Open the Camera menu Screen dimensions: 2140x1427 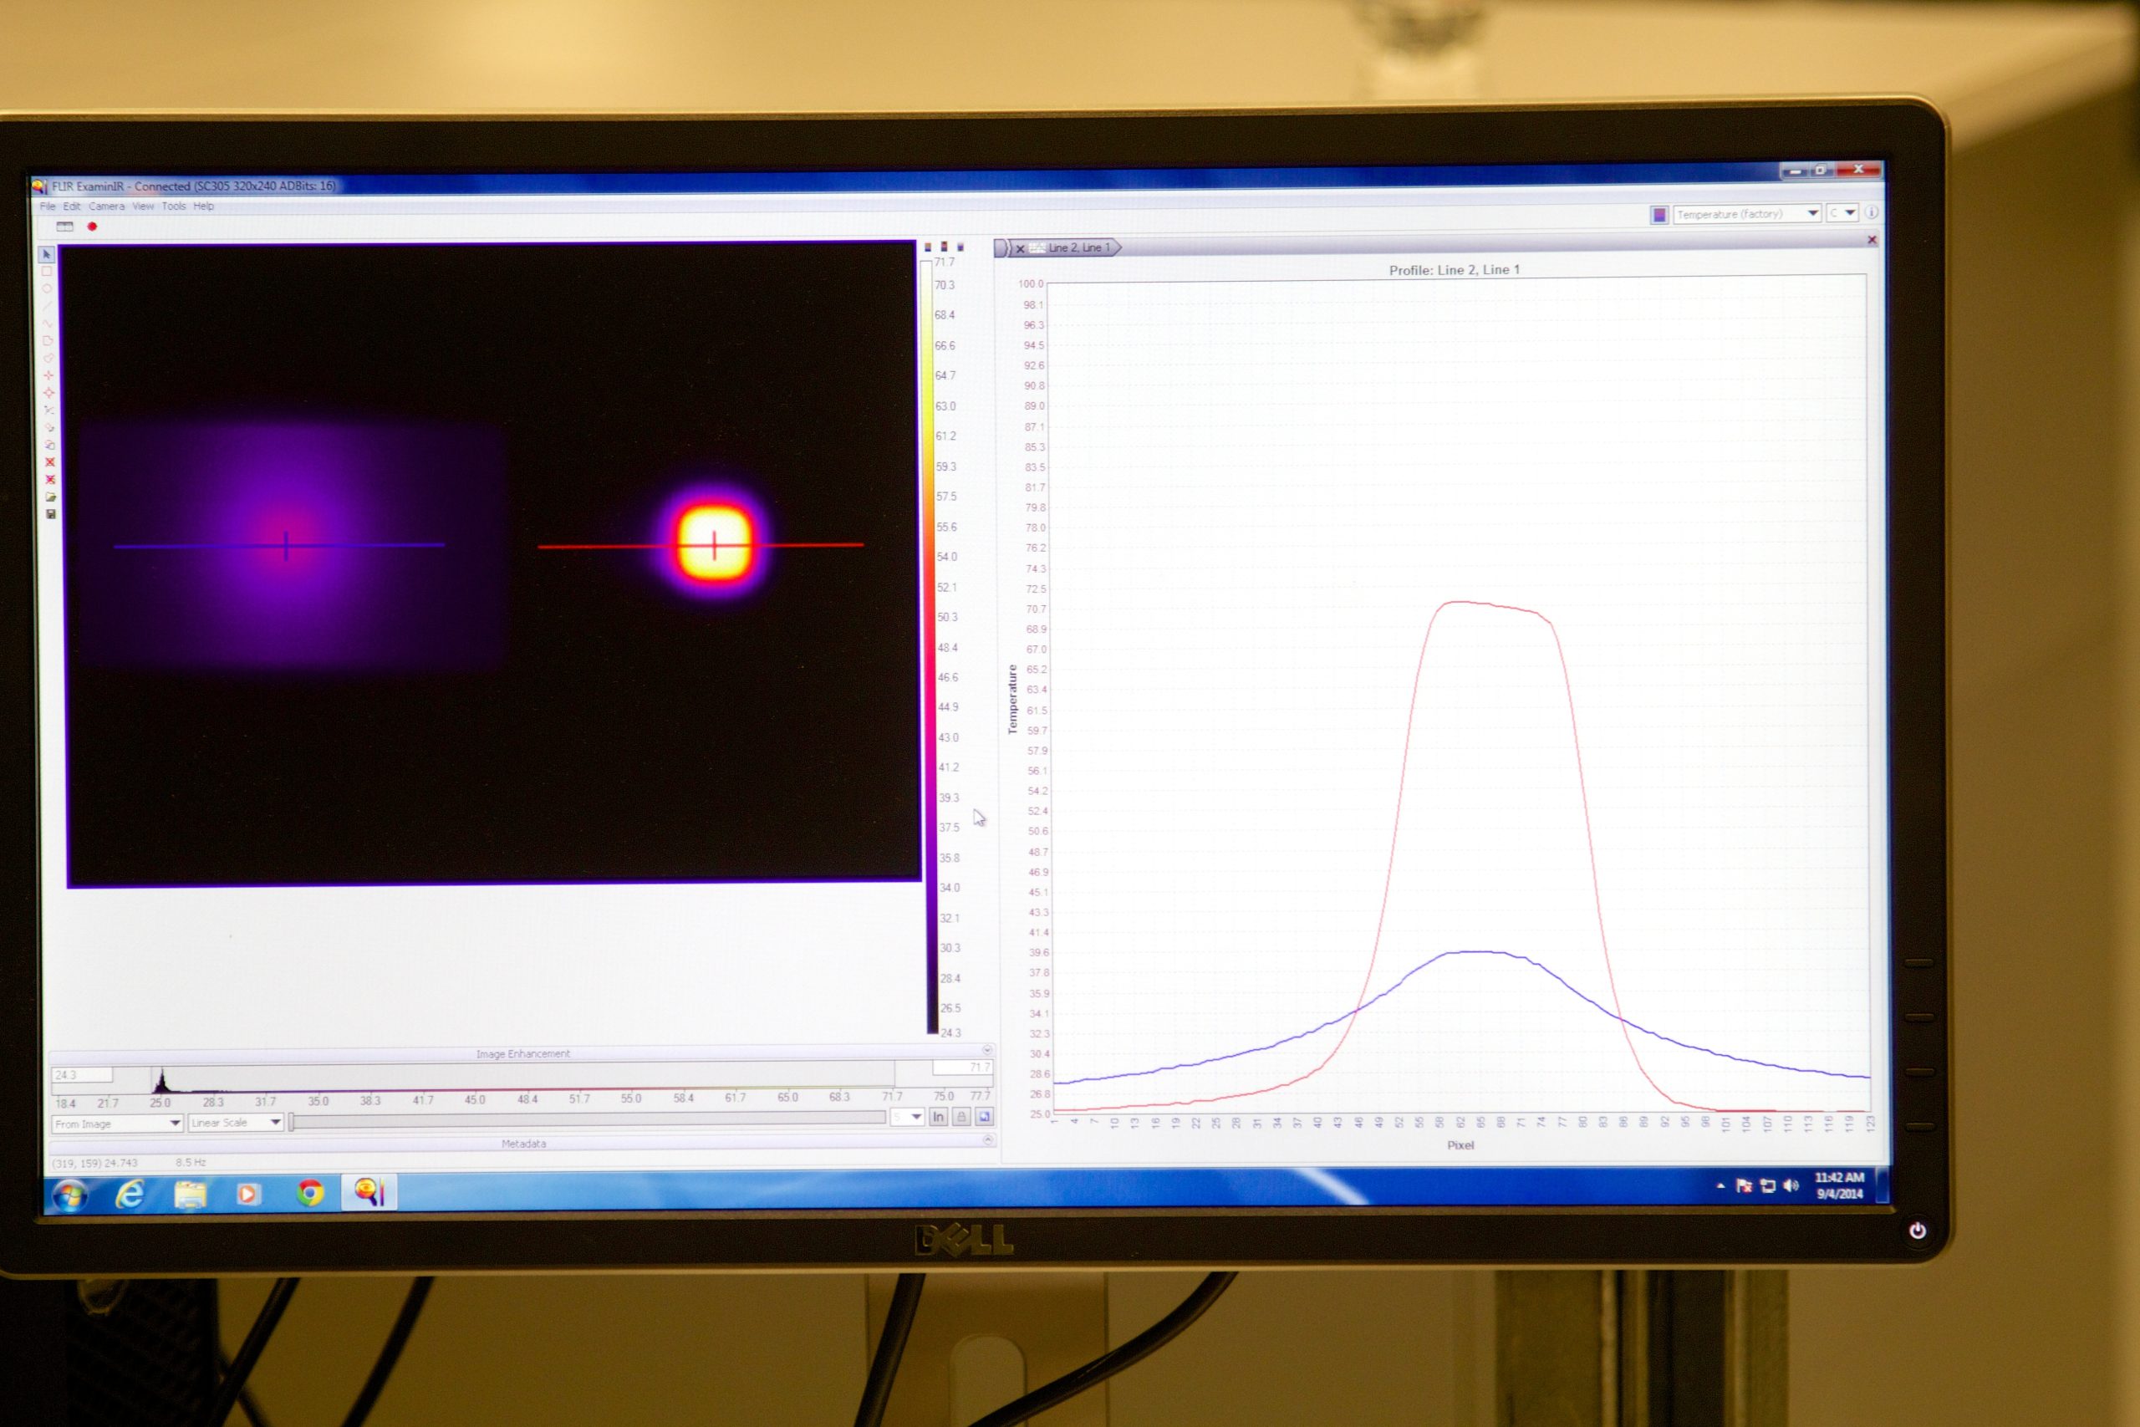106,206
